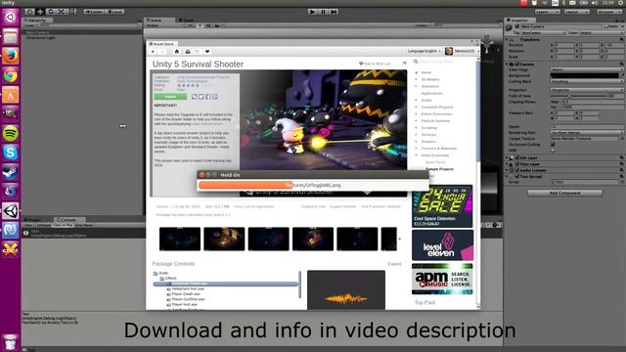
Task: Collapse the Camera component foldout
Action: coord(507,64)
